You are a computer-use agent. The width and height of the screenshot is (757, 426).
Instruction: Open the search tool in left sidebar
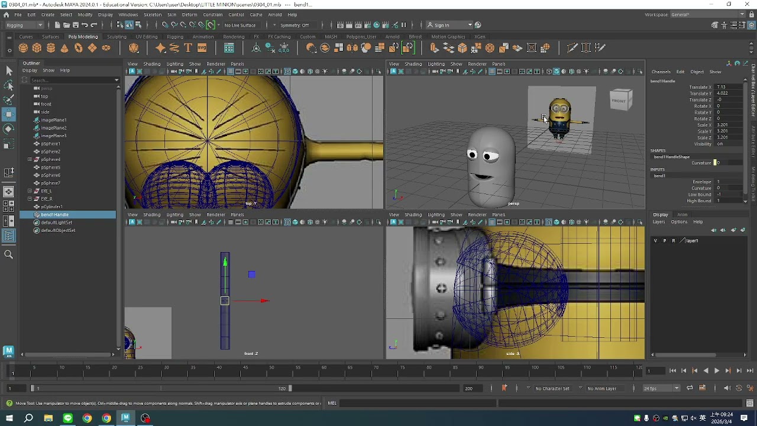tap(9, 254)
